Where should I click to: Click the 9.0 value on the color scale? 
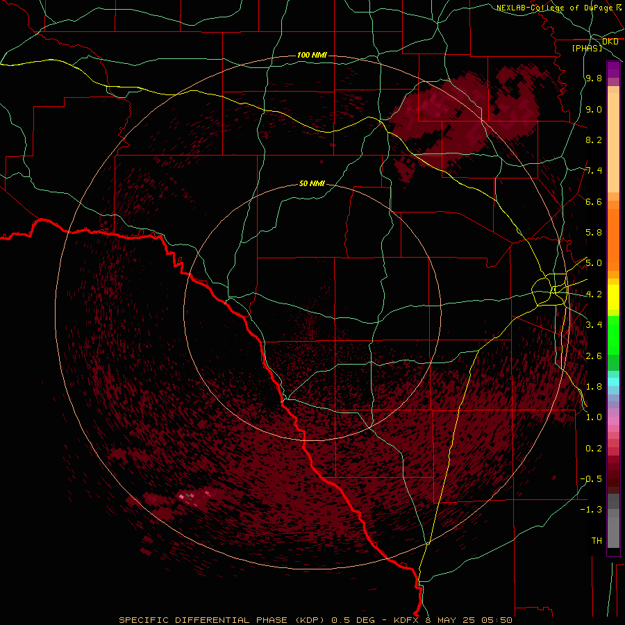click(594, 109)
